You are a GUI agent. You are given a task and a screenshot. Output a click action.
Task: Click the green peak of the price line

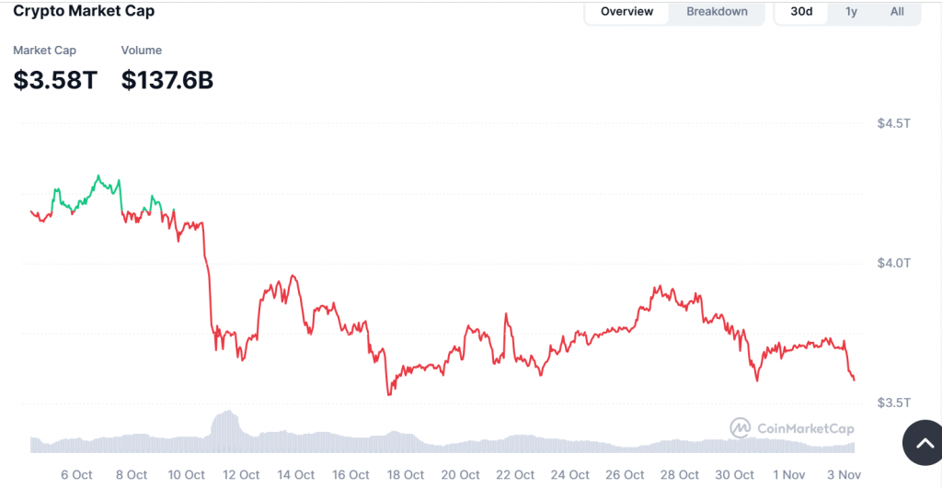[98, 176]
